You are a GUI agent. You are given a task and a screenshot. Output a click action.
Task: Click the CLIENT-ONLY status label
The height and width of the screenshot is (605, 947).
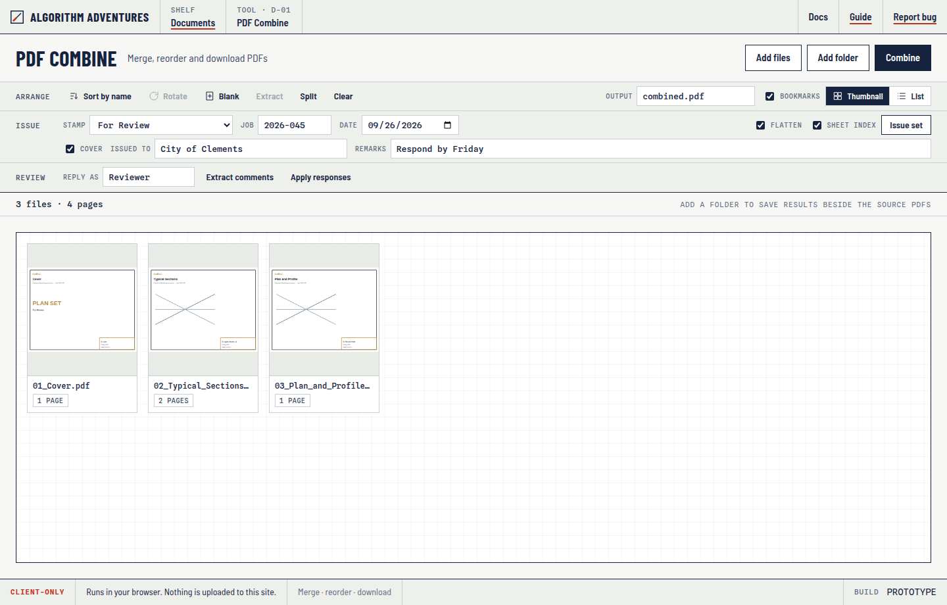coord(37,592)
